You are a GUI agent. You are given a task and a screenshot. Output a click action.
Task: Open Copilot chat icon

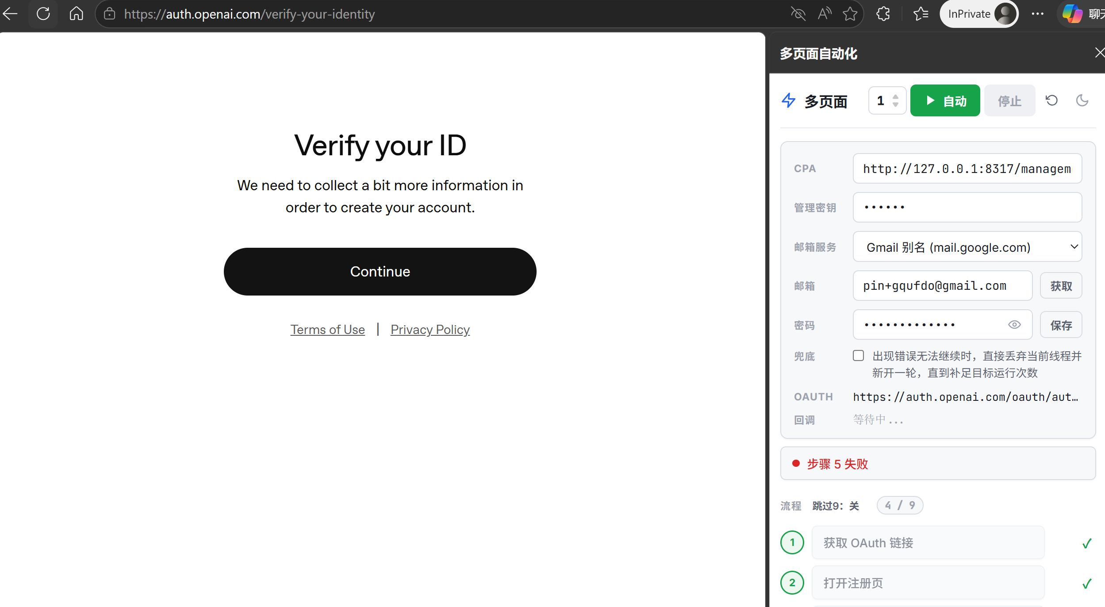click(1072, 14)
